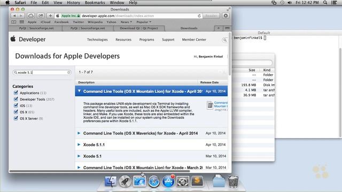Open Resources navigation link
The width and height of the screenshot is (342, 192).
click(123, 39)
